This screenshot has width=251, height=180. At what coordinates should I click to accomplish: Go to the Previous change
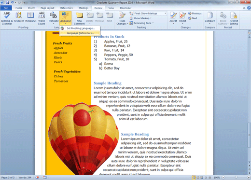[195, 14]
